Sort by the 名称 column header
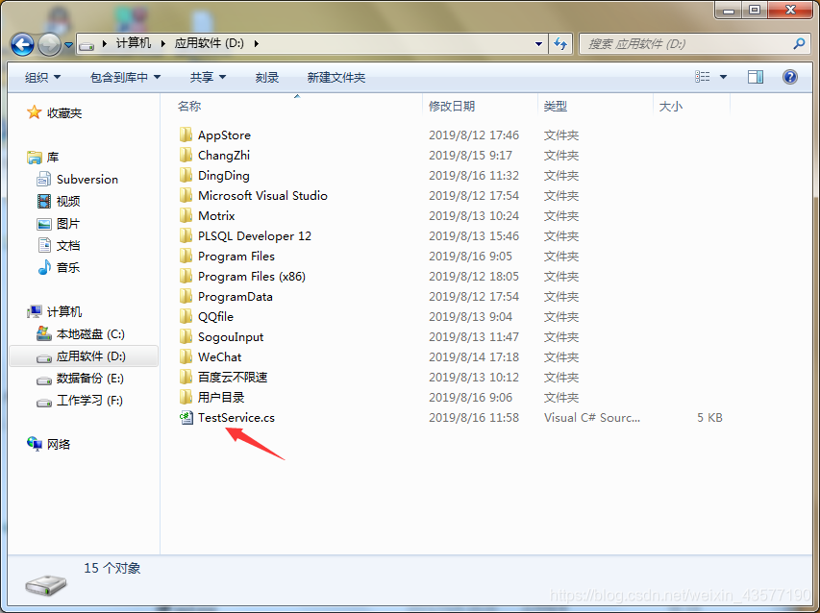 tap(189, 106)
